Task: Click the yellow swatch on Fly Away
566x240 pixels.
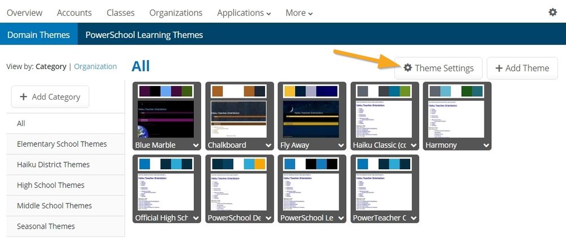Action: click(x=290, y=91)
